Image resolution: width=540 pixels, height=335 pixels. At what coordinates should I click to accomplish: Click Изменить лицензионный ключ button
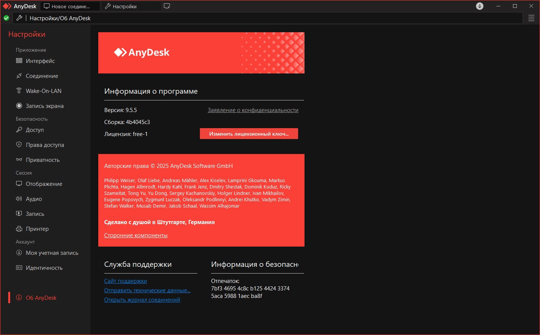pos(249,134)
